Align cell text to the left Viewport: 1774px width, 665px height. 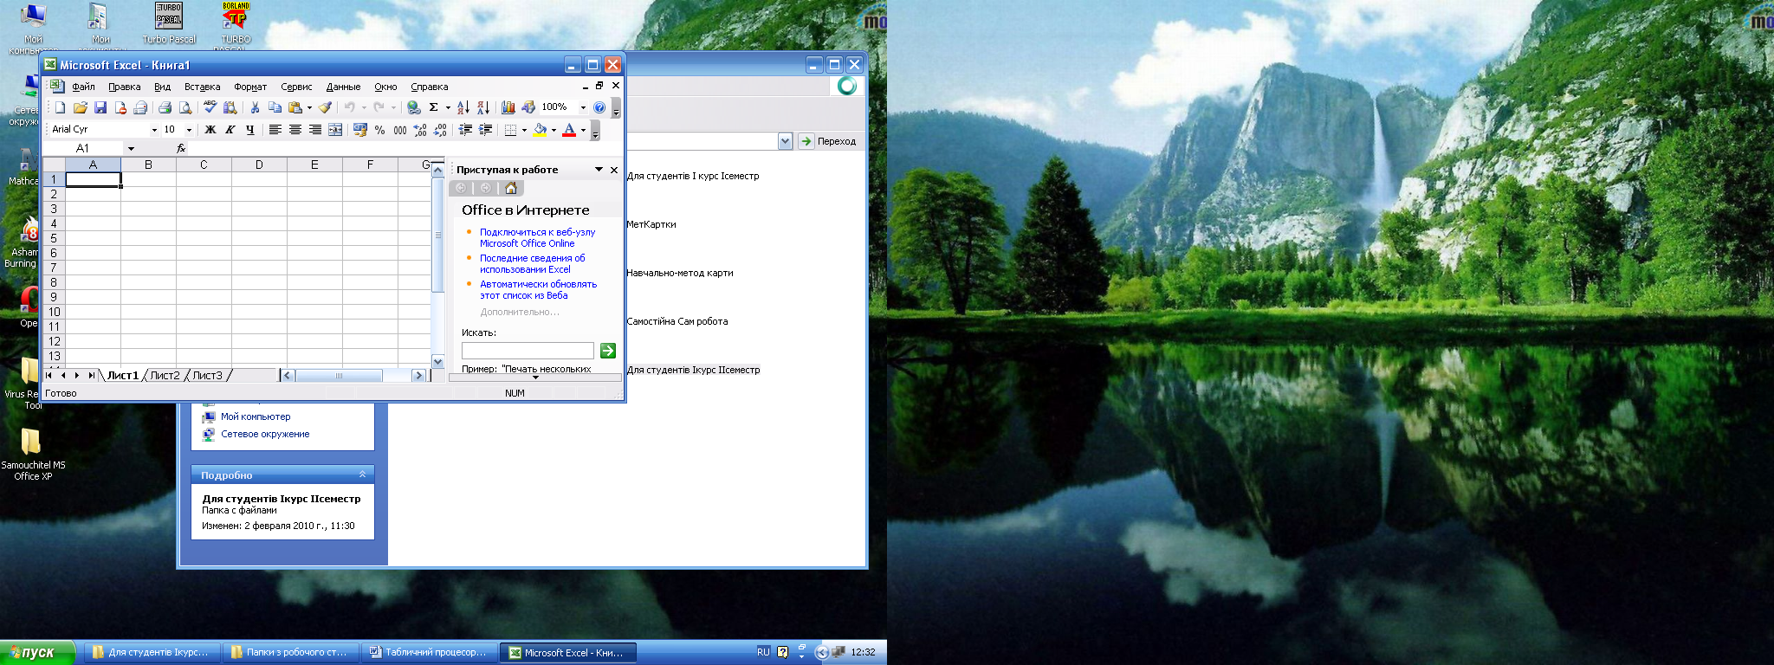(275, 130)
